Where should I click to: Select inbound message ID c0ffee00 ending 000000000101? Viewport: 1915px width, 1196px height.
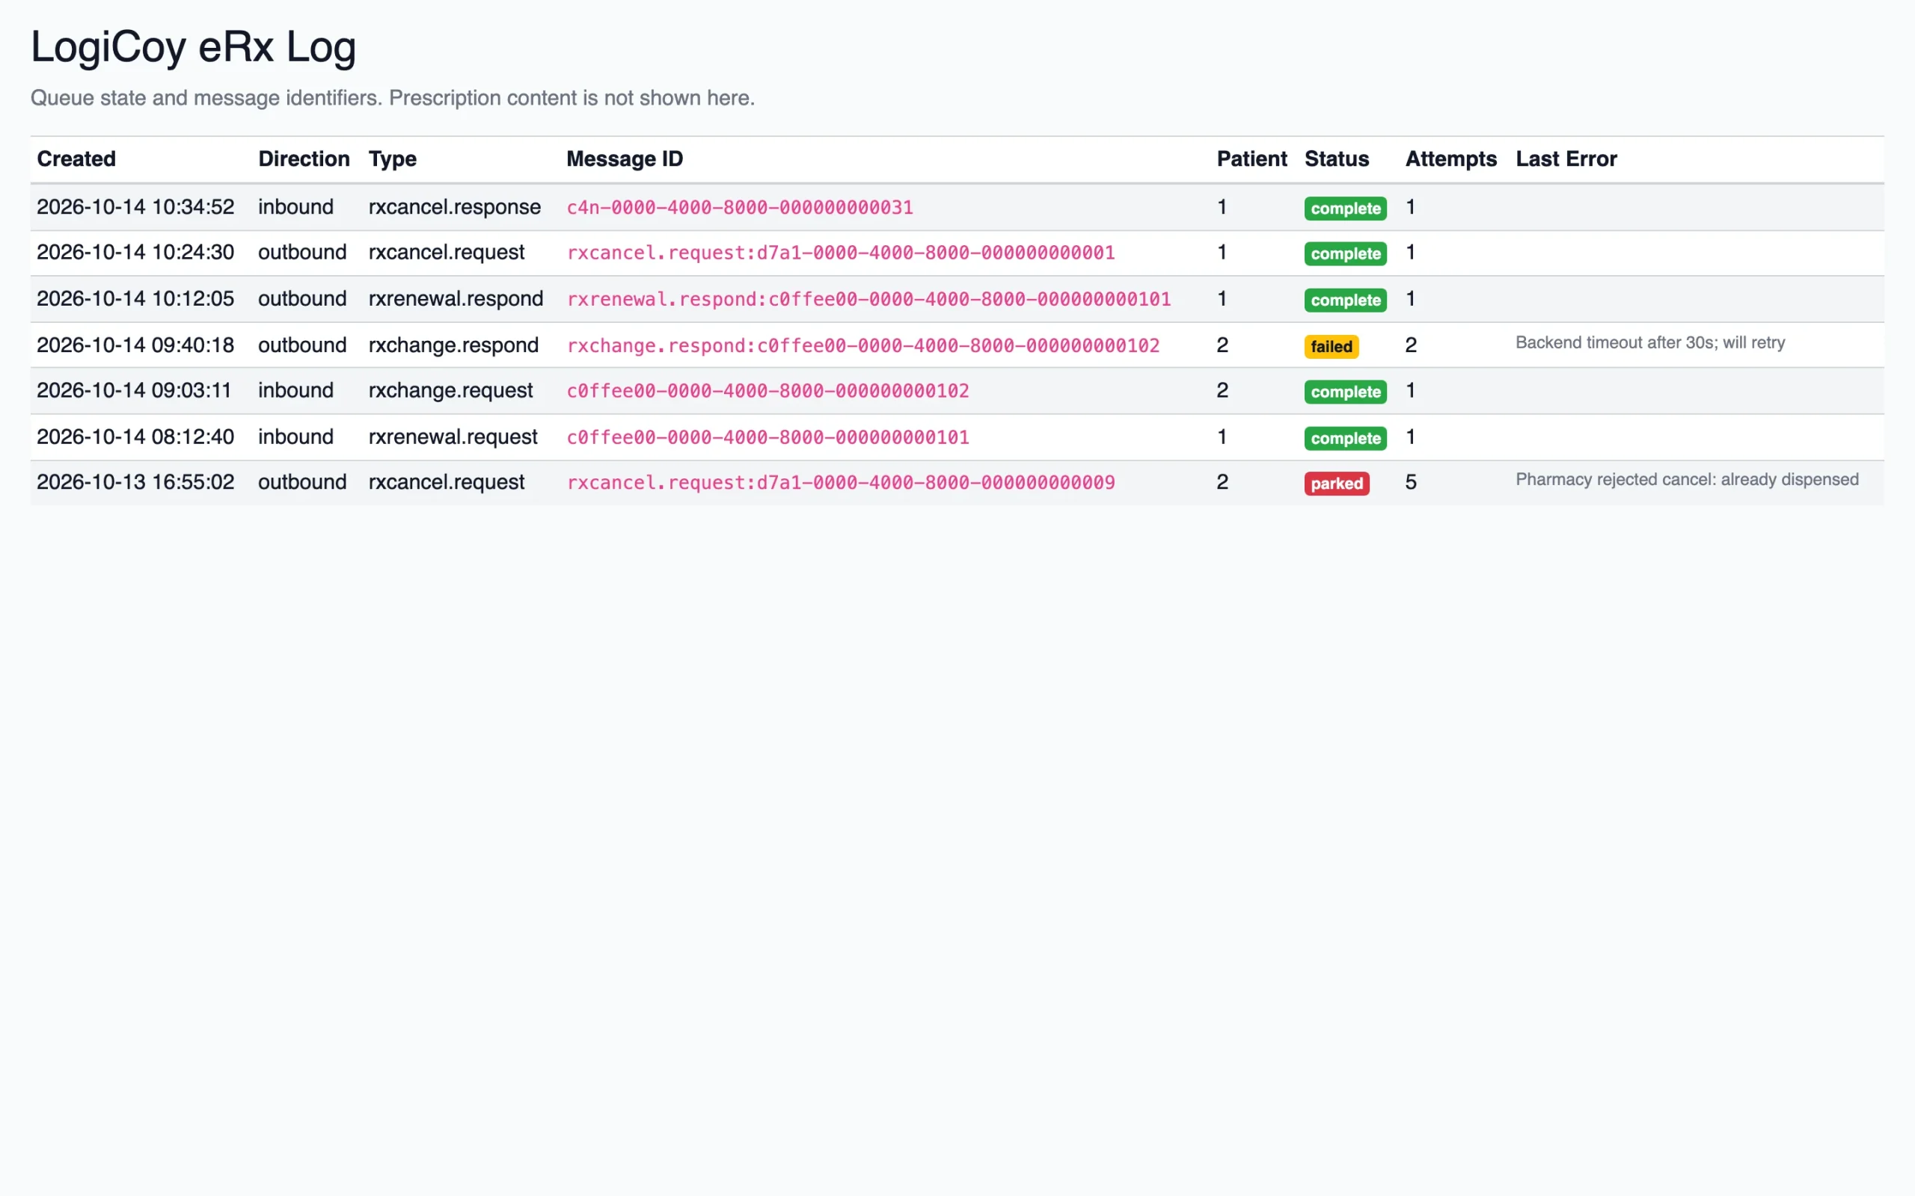click(x=767, y=437)
